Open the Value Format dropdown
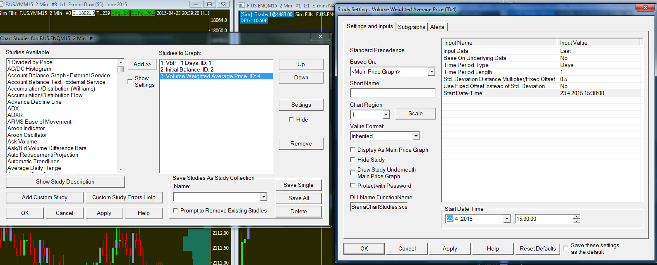657x265 pixels. point(416,136)
